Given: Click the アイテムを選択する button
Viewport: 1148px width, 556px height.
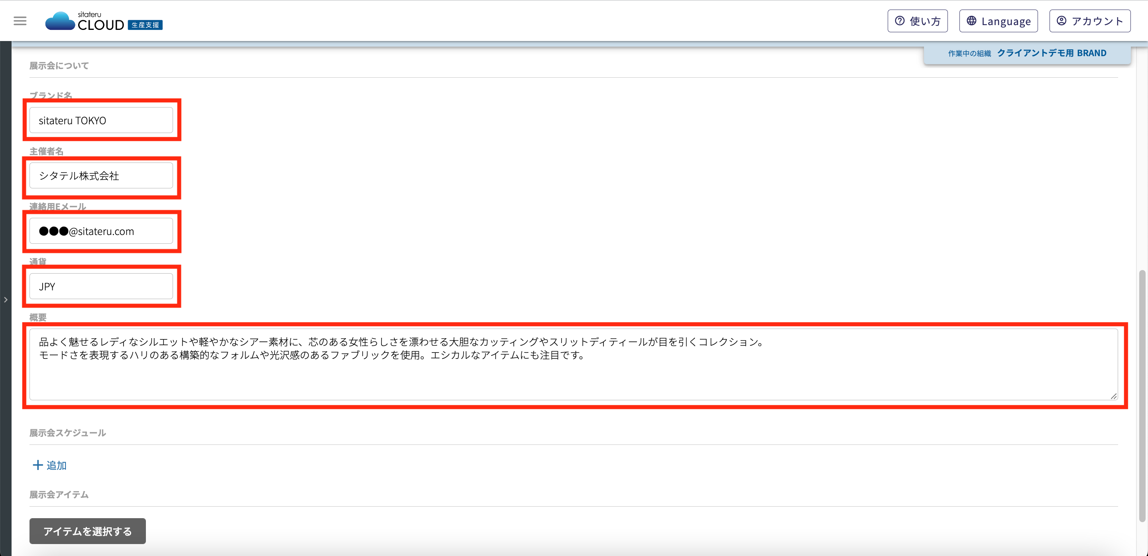Looking at the screenshot, I should [88, 531].
